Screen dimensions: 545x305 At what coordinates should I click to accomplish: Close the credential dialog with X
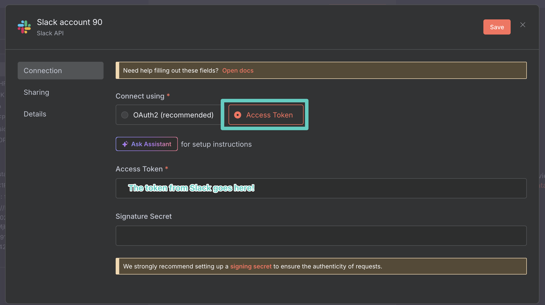pos(523,25)
